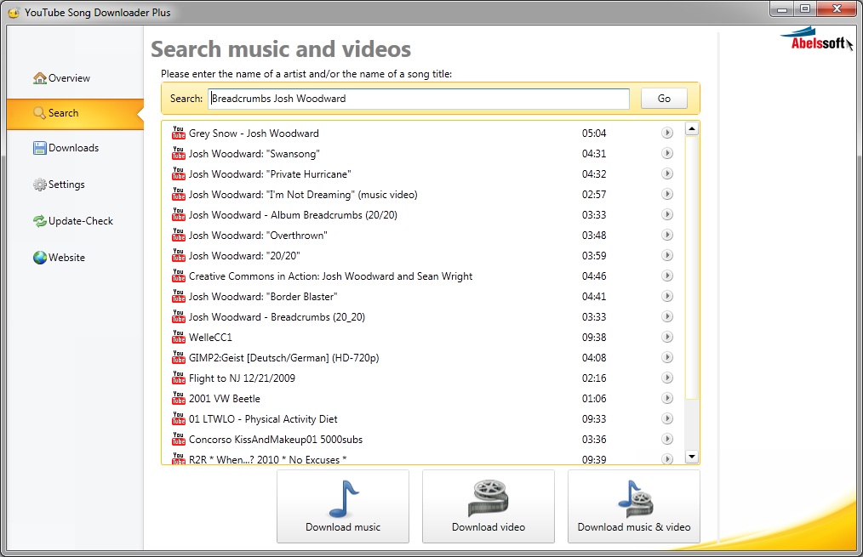Click the play icon for Grey Snow
The height and width of the screenshot is (557, 863).
pyautogui.click(x=667, y=133)
